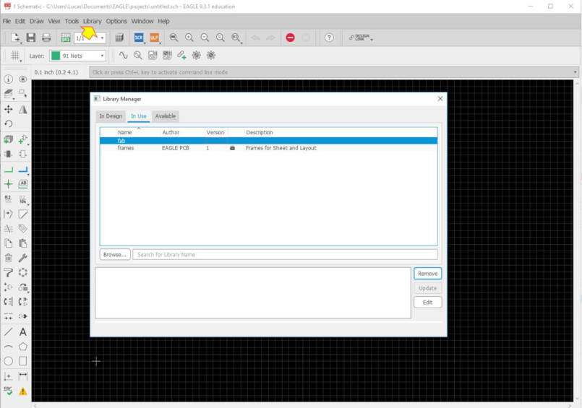The image size is (582, 408).
Task: Select the Rectangle drawing tool
Action: click(x=23, y=361)
